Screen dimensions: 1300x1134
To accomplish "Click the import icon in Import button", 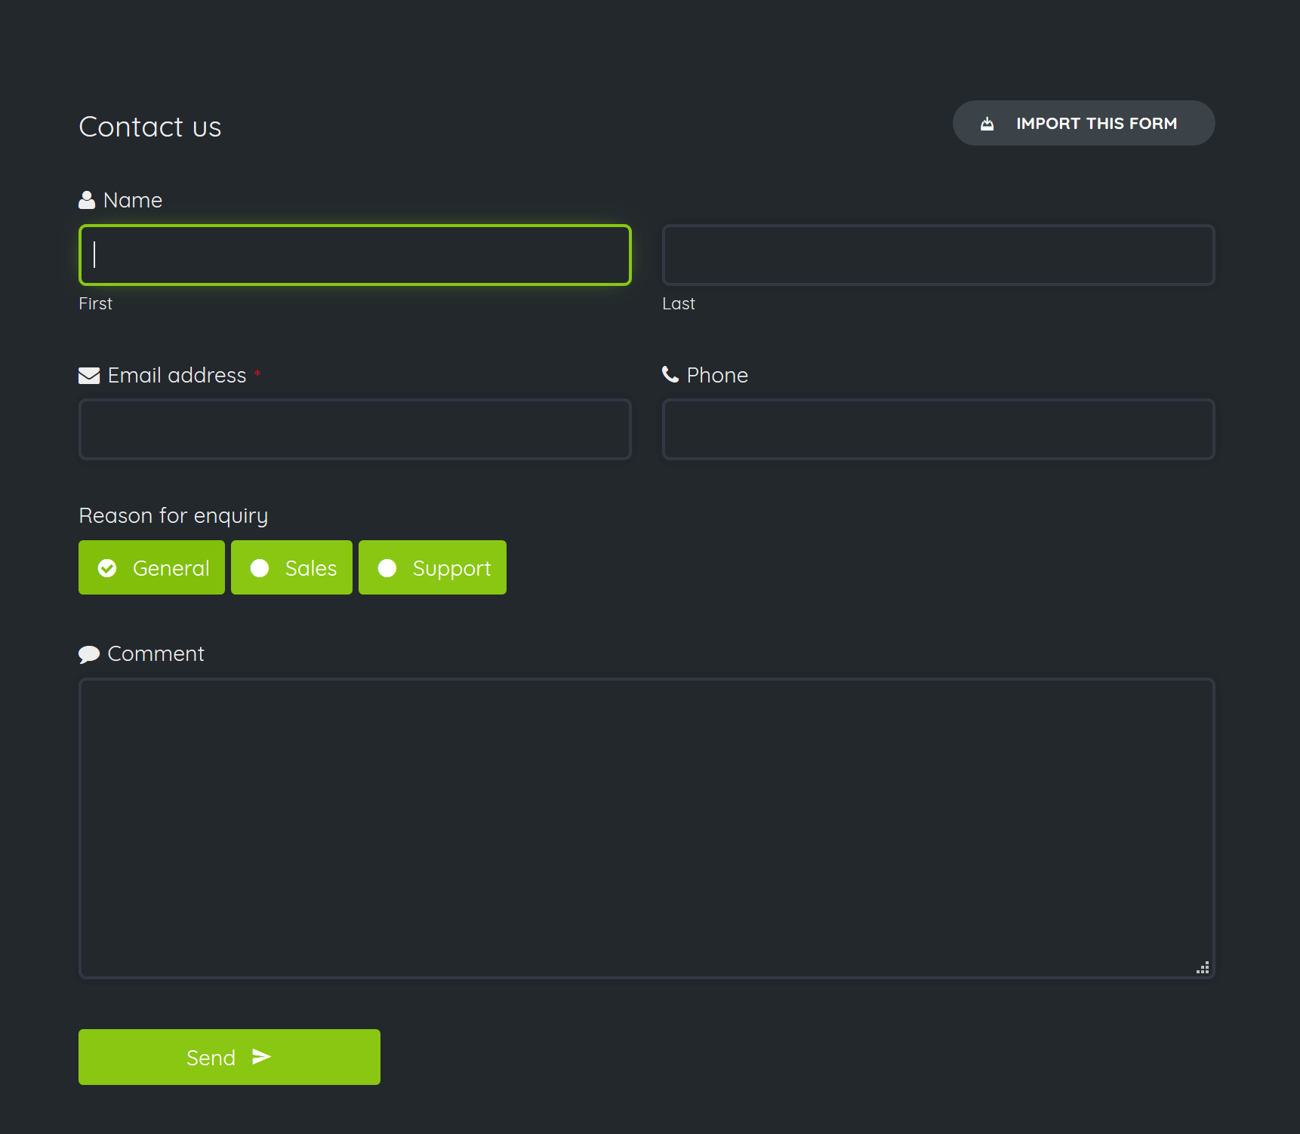I will point(987,124).
